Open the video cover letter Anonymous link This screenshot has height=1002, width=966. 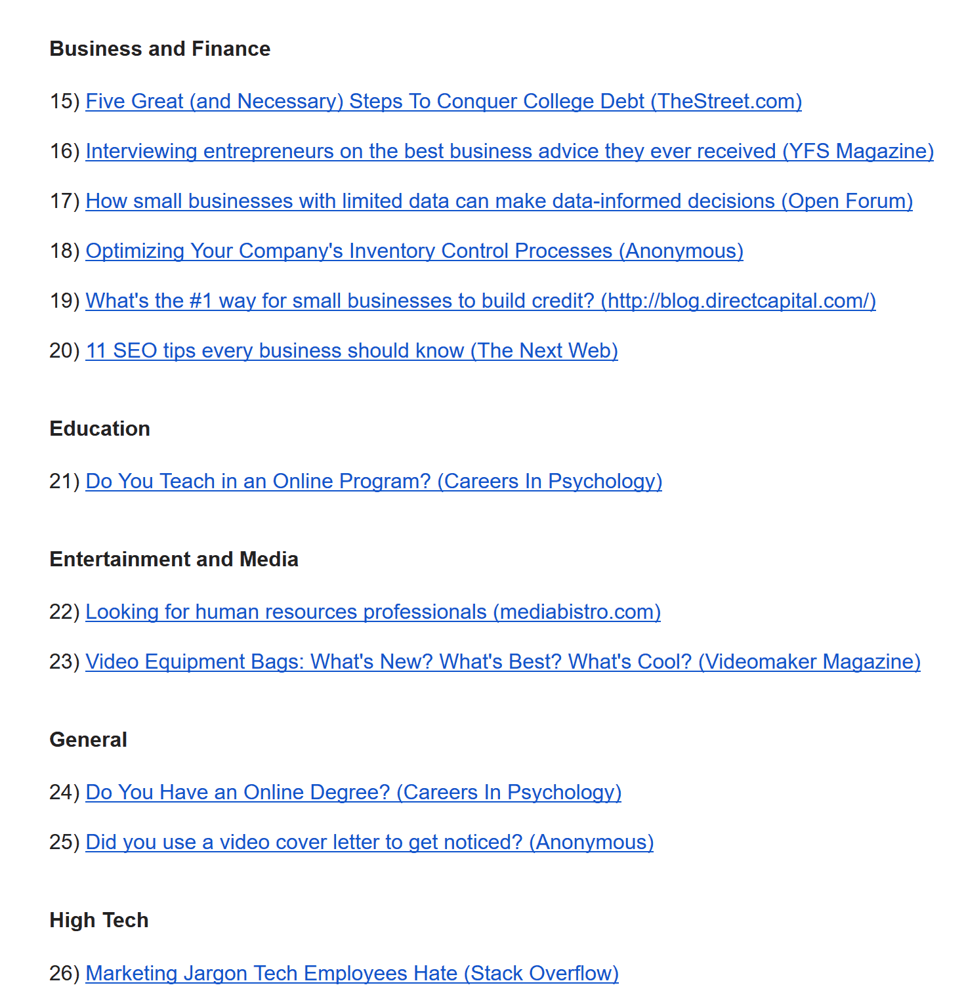(x=369, y=843)
